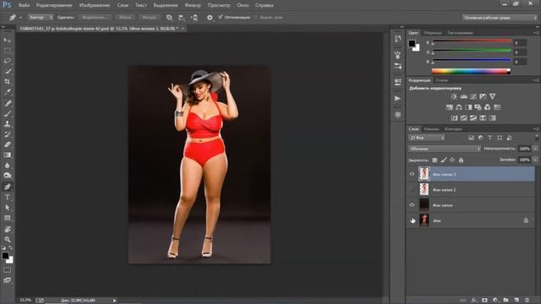
Task: Hide the third layer's eye icon
Action: click(412, 205)
